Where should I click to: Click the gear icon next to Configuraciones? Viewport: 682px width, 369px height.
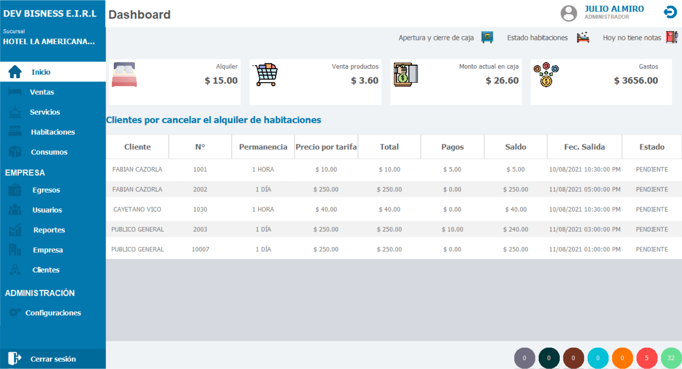point(15,312)
